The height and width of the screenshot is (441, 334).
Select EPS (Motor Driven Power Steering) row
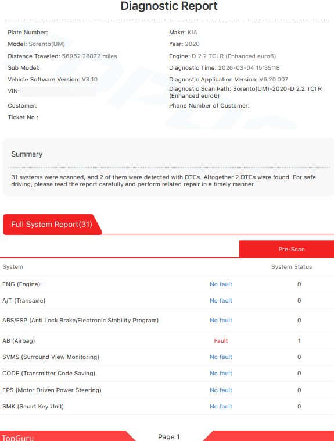[167, 390]
